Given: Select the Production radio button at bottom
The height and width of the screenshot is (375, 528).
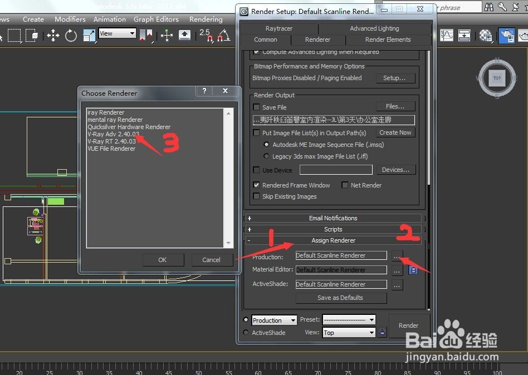Looking at the screenshot, I should pyautogui.click(x=246, y=319).
